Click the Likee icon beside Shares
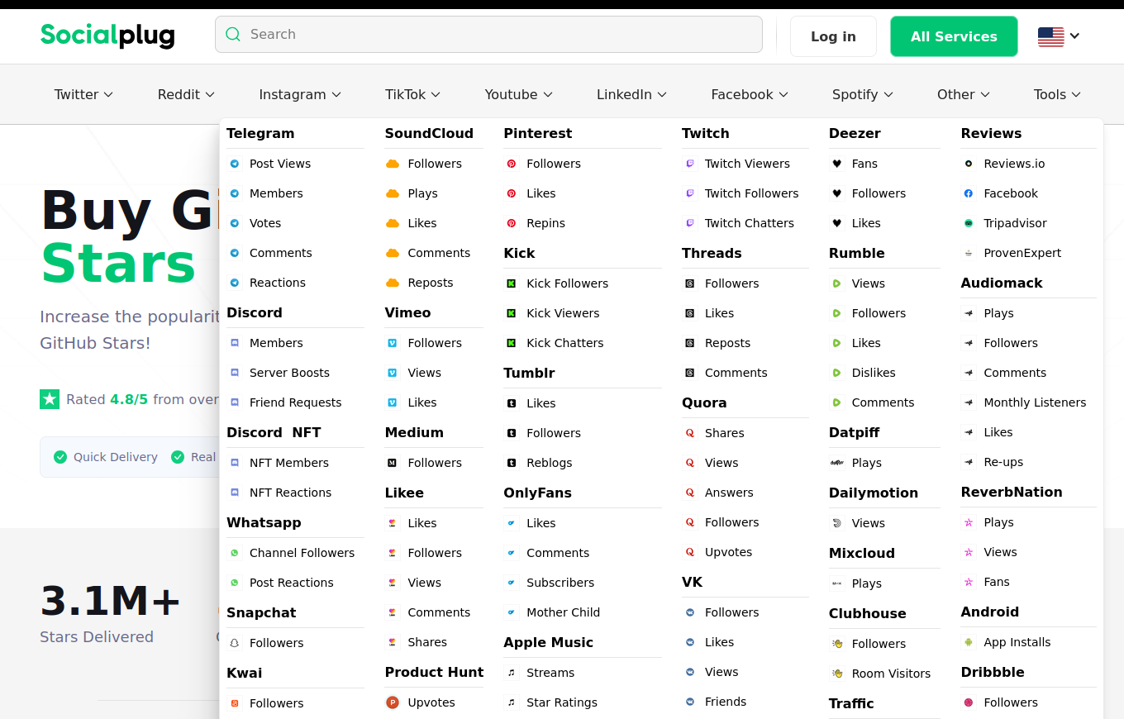Viewport: 1124px width, 719px height. click(x=393, y=642)
